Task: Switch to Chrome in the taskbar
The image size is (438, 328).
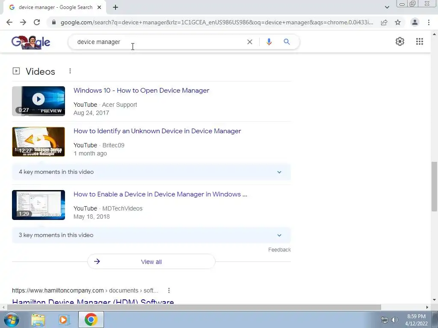Action: [x=91, y=319]
